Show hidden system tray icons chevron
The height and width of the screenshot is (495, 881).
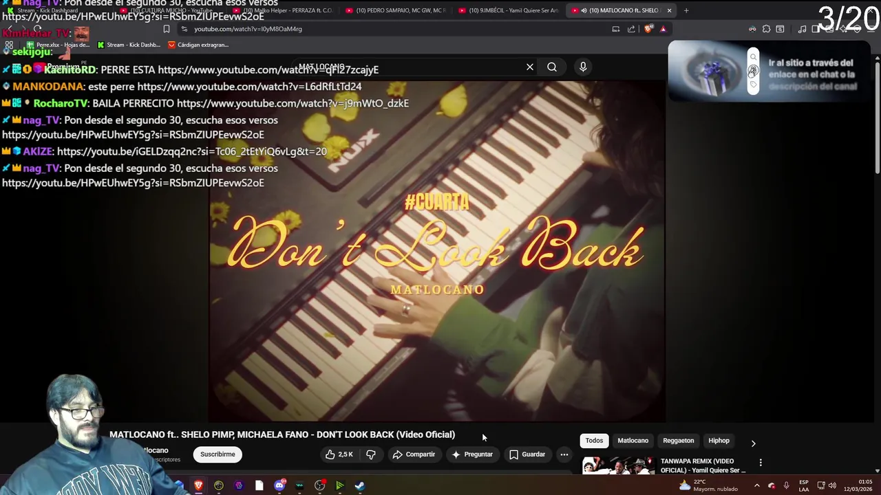click(x=756, y=485)
